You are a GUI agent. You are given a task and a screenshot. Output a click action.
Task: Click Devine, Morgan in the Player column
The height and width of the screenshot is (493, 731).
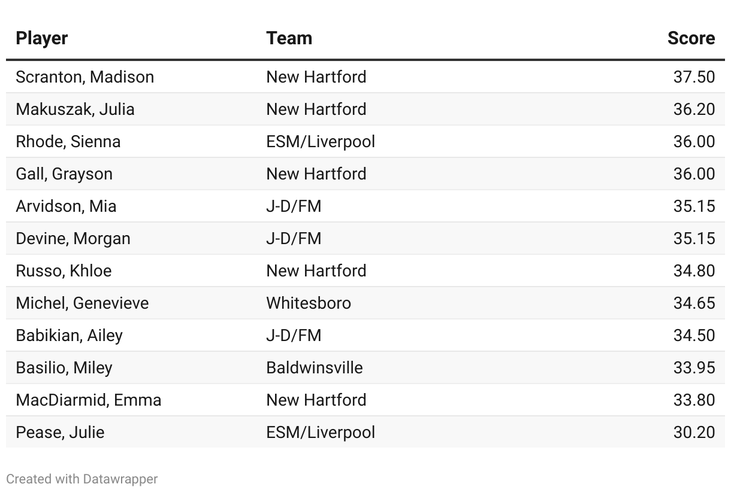click(73, 239)
